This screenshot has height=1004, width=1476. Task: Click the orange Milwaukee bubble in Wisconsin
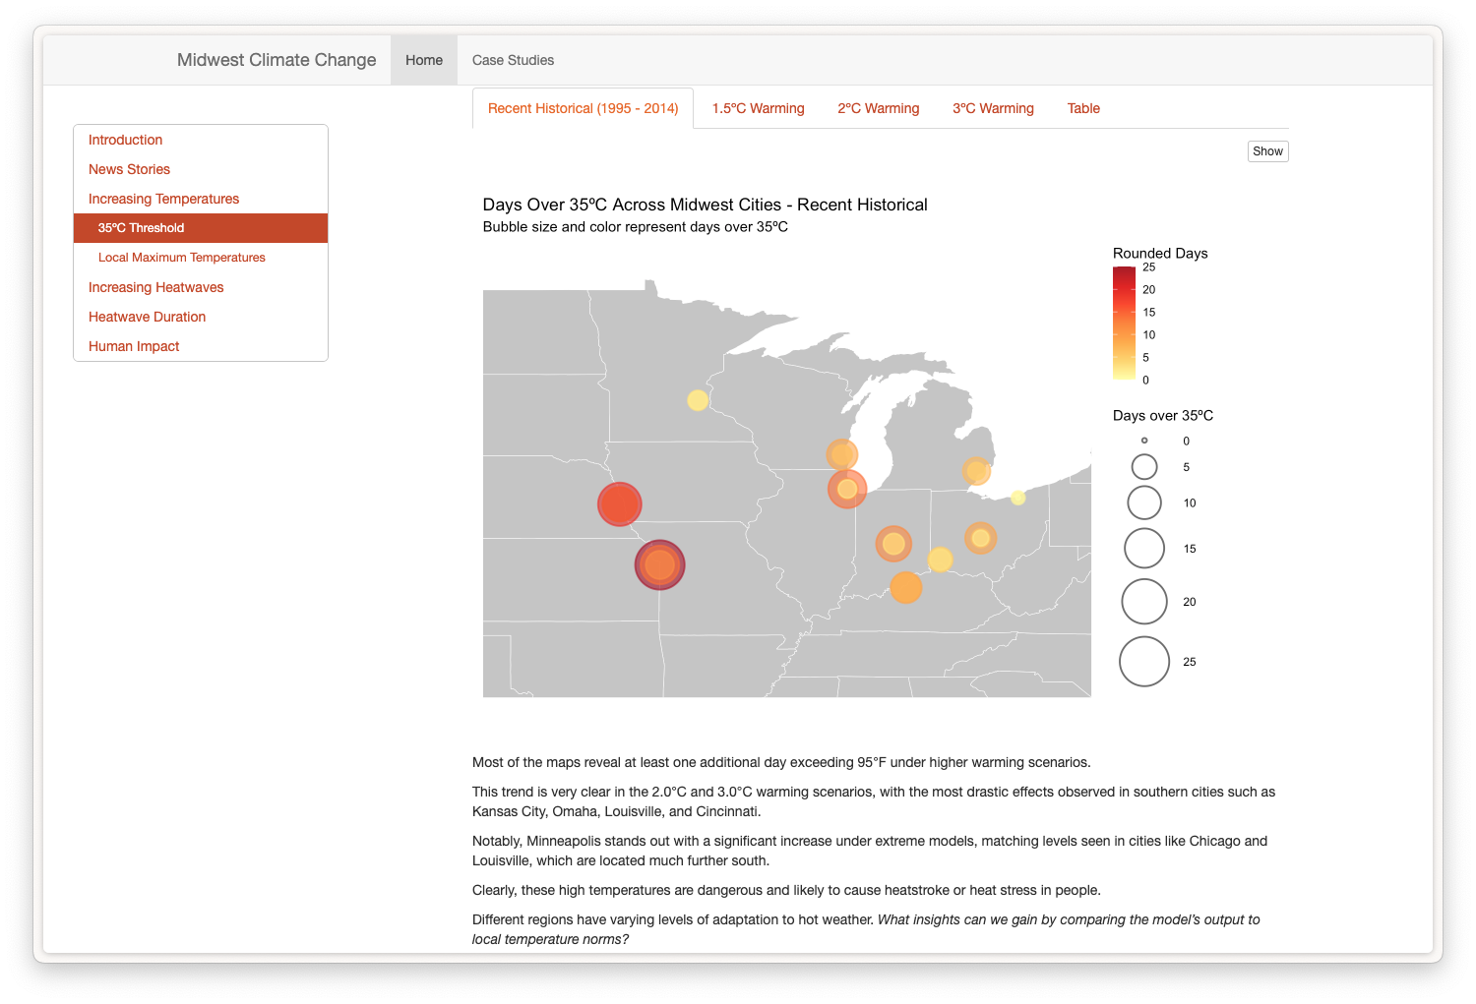[x=842, y=454]
